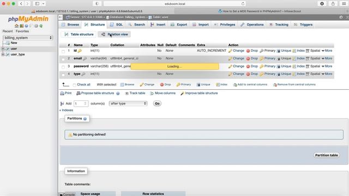Screen dimensions: 349x196
Task: Click the Partition table button
Action: pyautogui.click(x=327, y=155)
